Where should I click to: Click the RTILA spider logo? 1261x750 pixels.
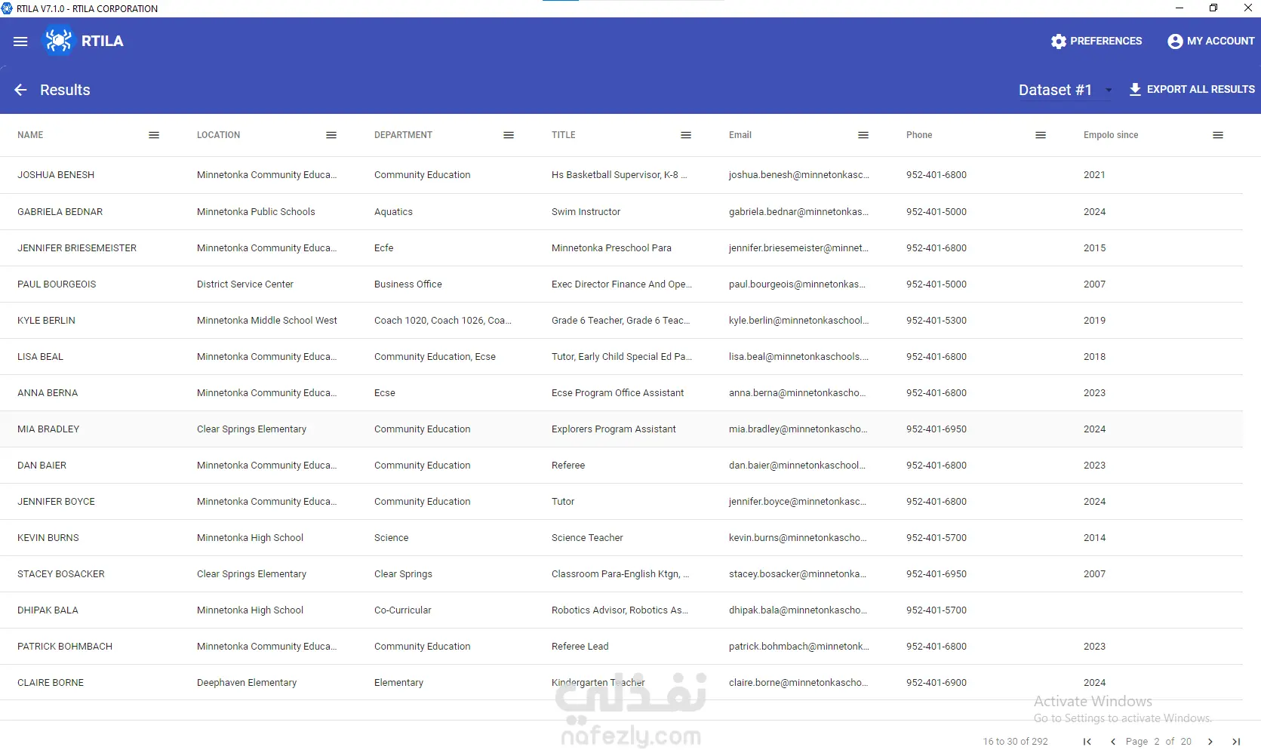click(x=58, y=41)
